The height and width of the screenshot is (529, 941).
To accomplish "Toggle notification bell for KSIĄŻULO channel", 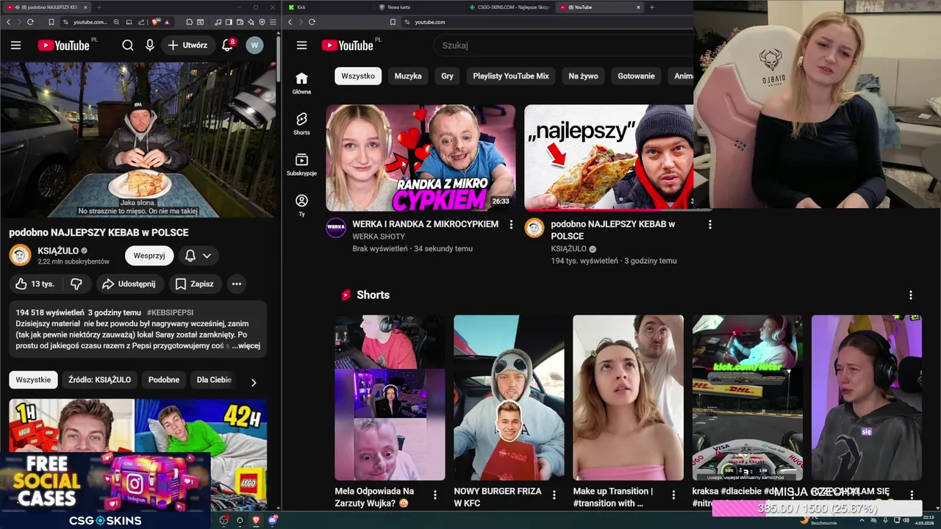I will (190, 256).
